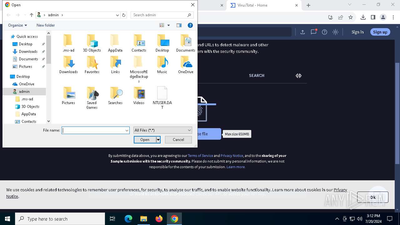
Task: Click VirusTotal upload file icon
Action: pos(302,32)
